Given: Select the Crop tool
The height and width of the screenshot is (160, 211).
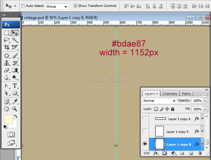Looking at the screenshot, I should pyautogui.click(x=6, y=47).
